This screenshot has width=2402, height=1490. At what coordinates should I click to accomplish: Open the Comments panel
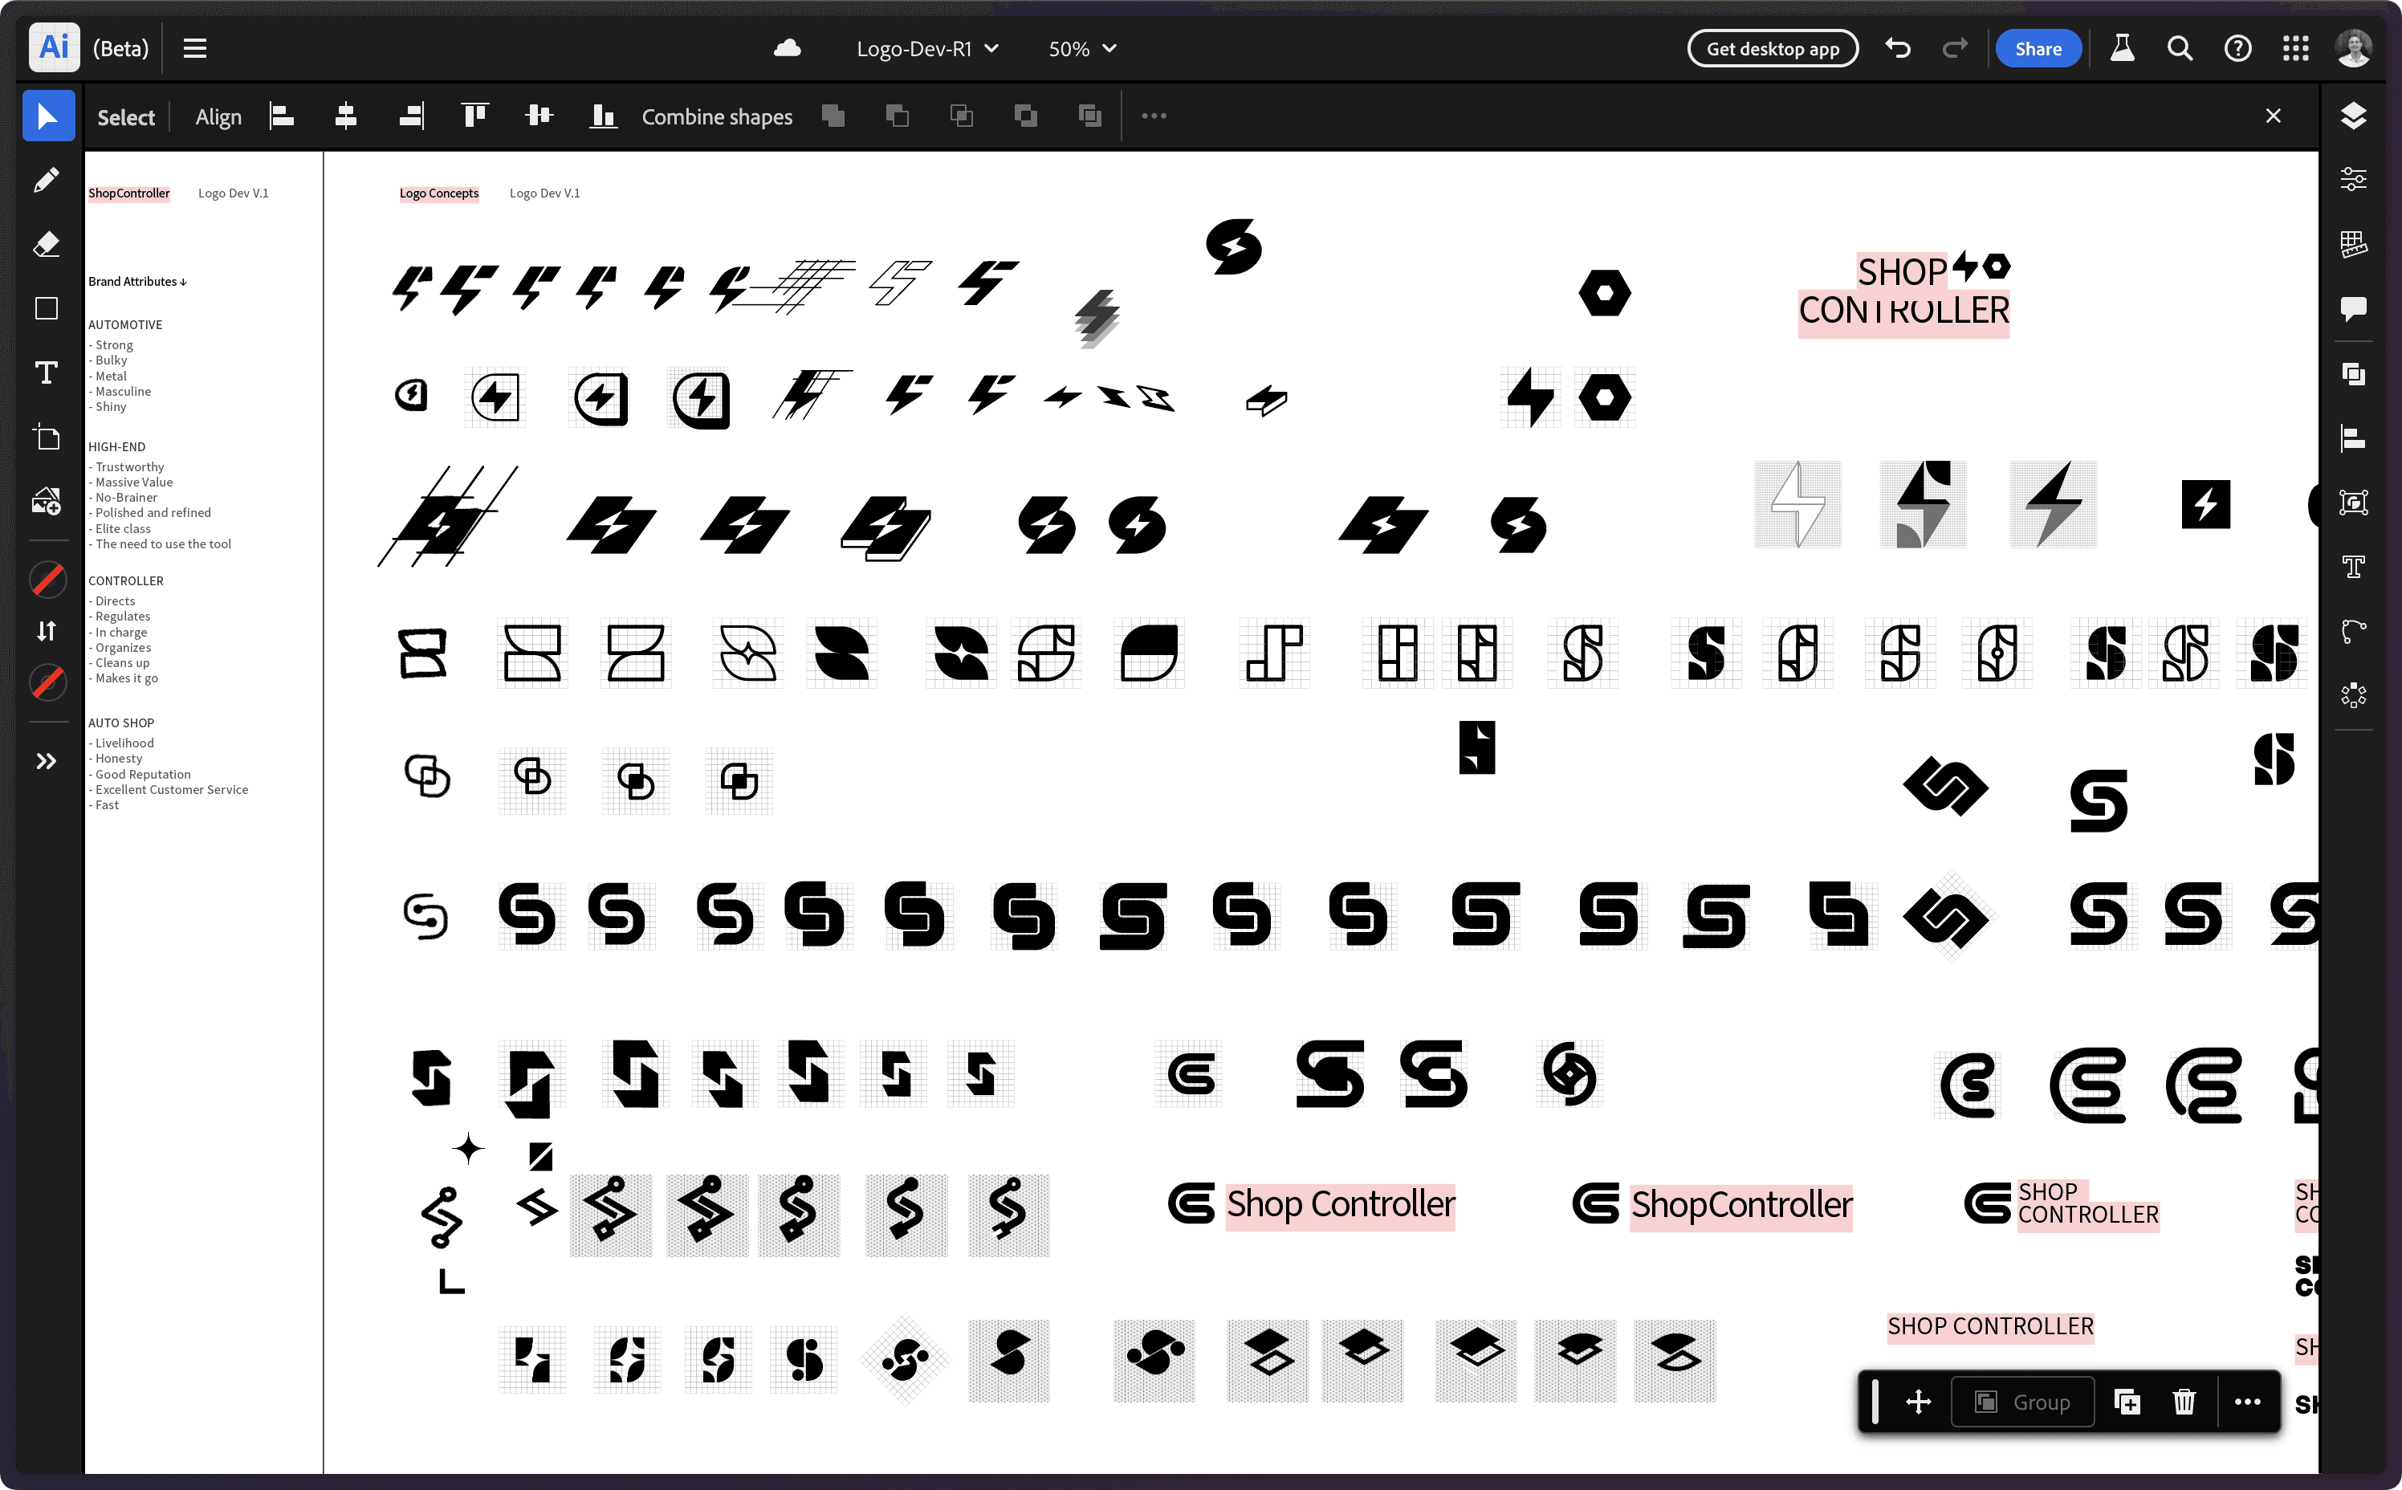[2354, 308]
